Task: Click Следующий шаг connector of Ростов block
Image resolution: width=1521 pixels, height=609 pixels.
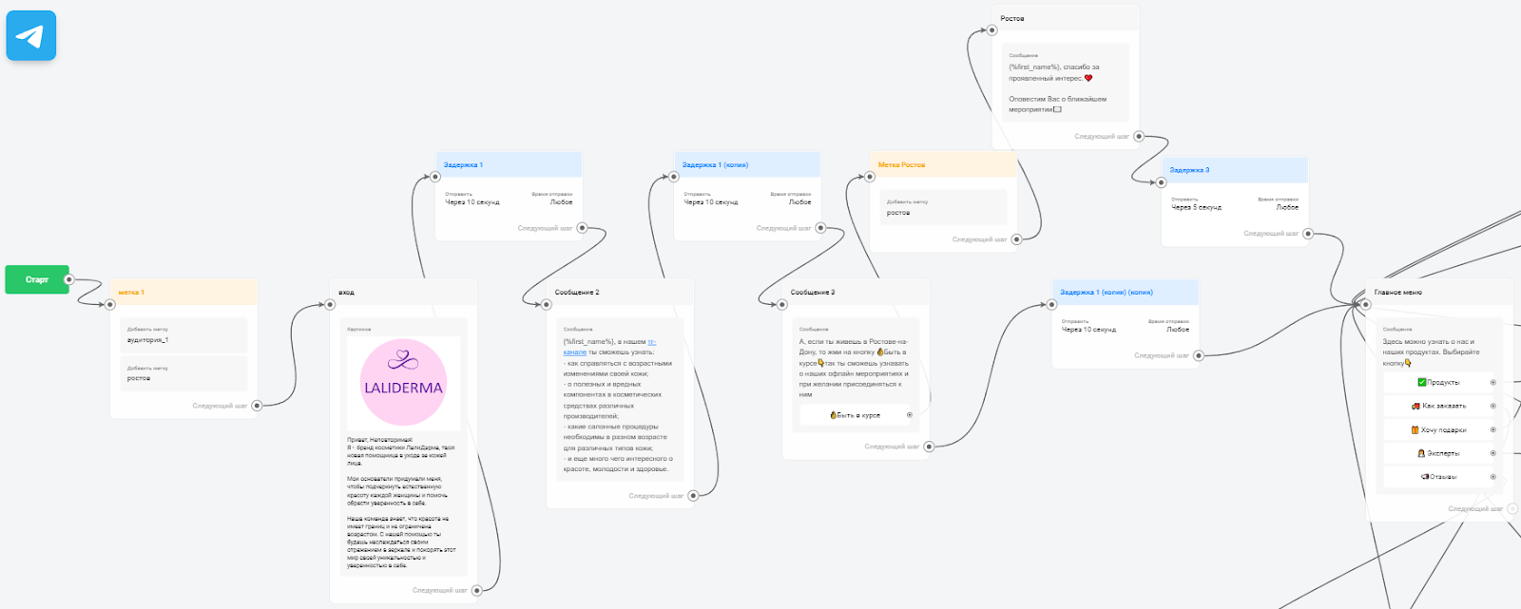Action: (x=1138, y=136)
